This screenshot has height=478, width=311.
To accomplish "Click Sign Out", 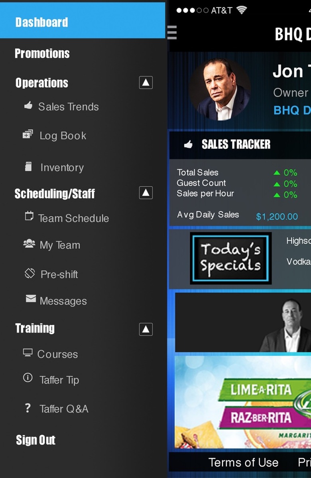I will 35,440.
